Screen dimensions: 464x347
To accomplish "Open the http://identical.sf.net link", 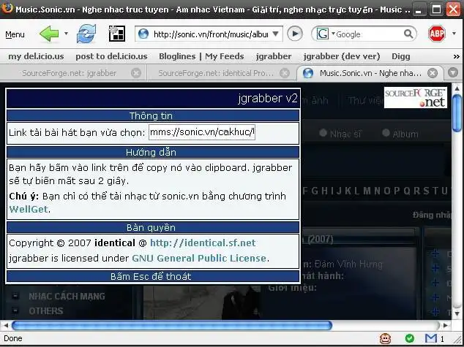I will coord(203,243).
